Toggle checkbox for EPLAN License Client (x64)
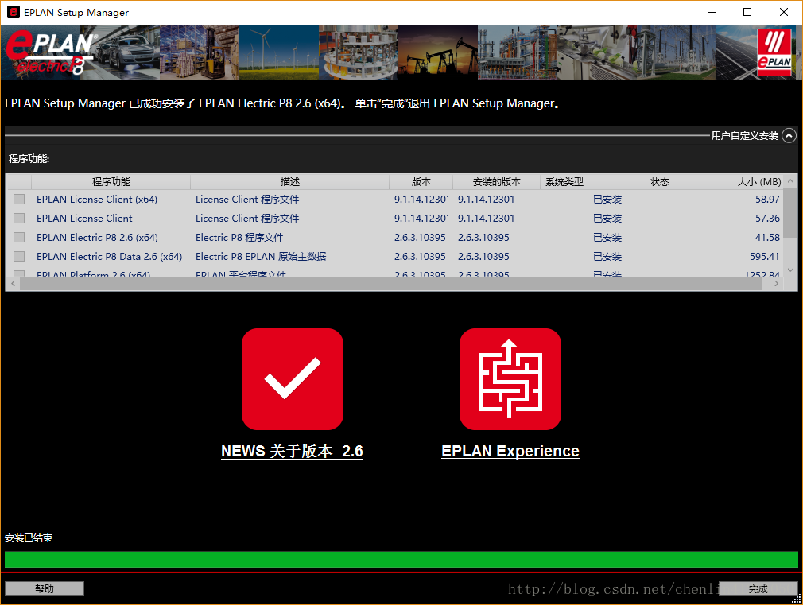The width and height of the screenshot is (803, 605). pyautogui.click(x=19, y=200)
